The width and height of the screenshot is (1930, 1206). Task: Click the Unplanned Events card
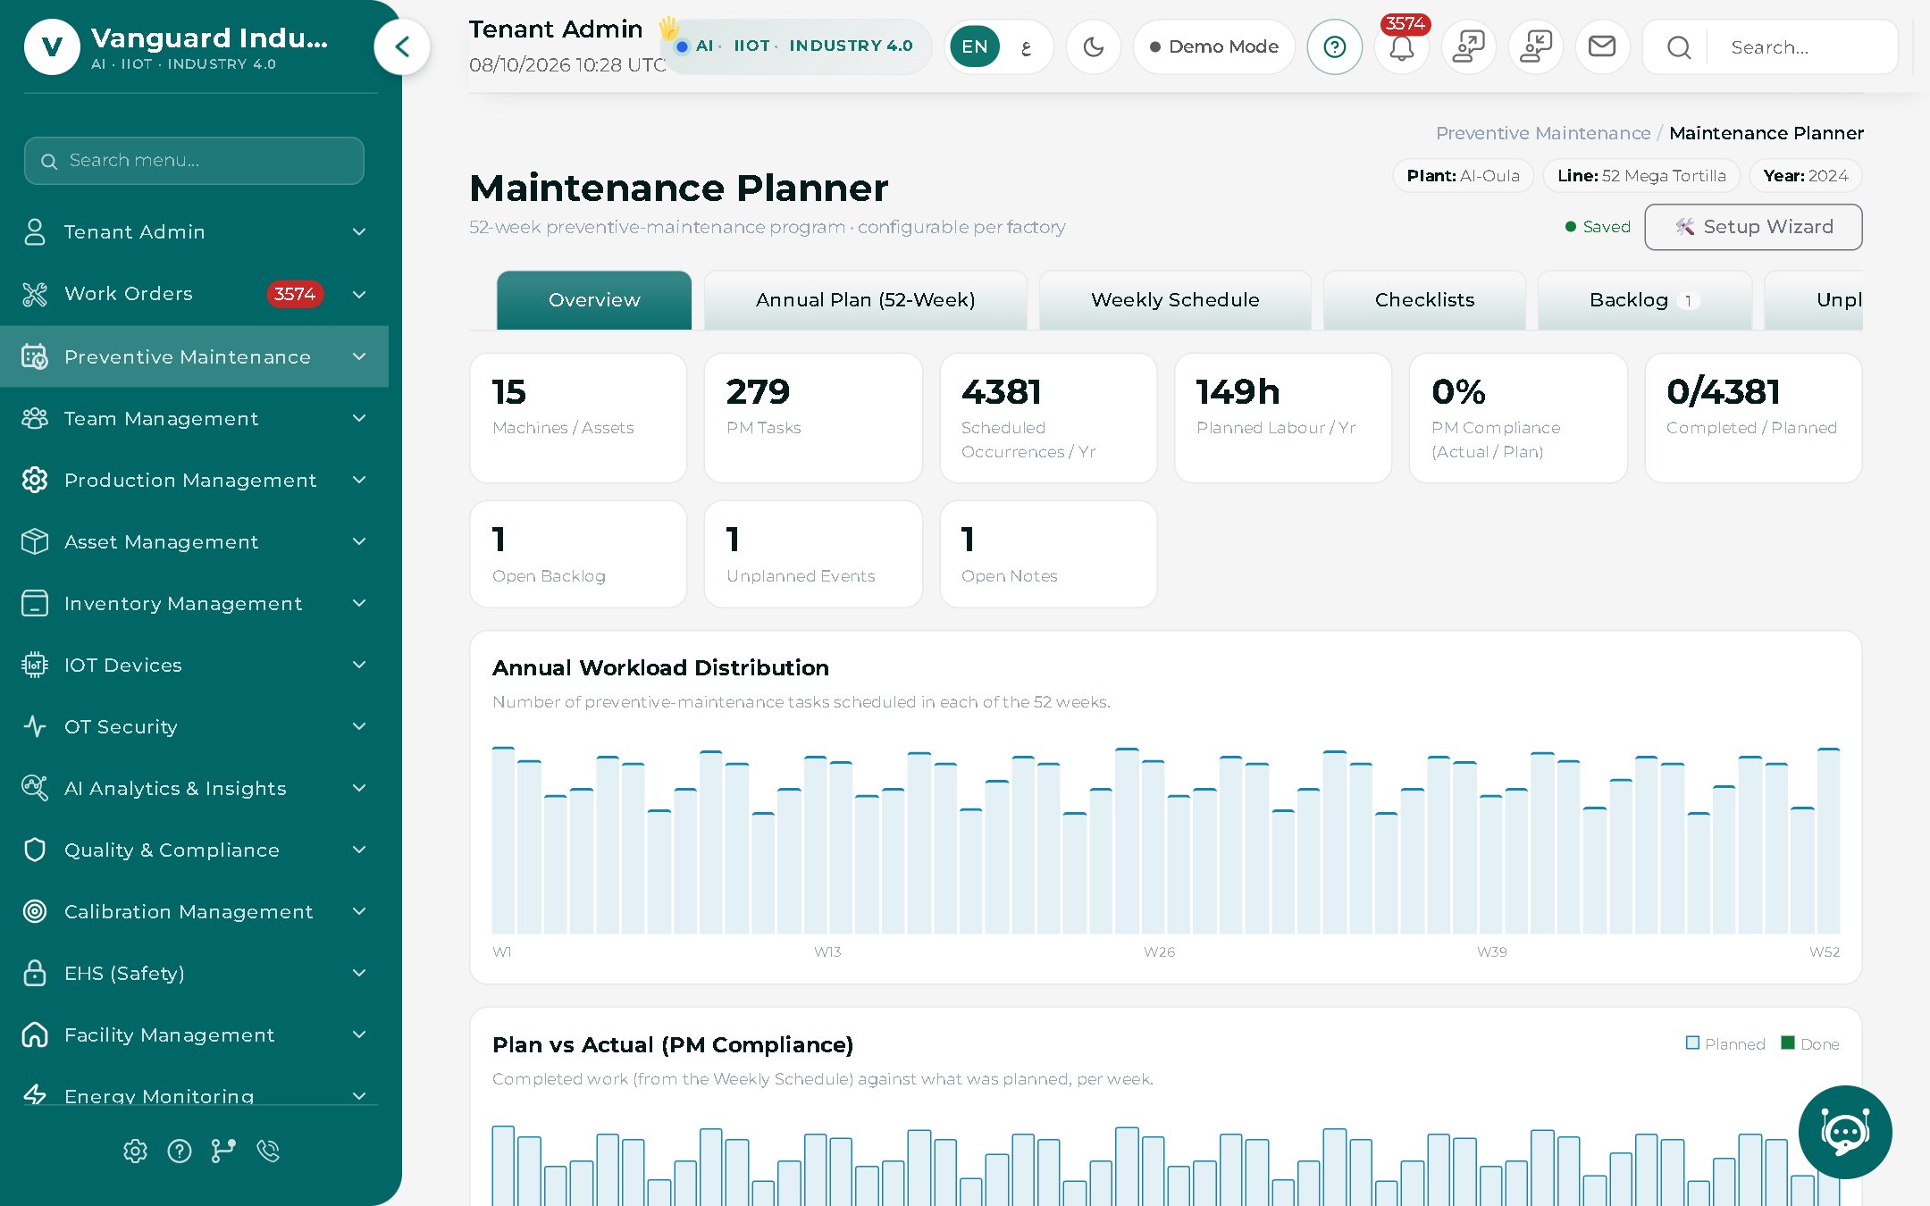(813, 554)
